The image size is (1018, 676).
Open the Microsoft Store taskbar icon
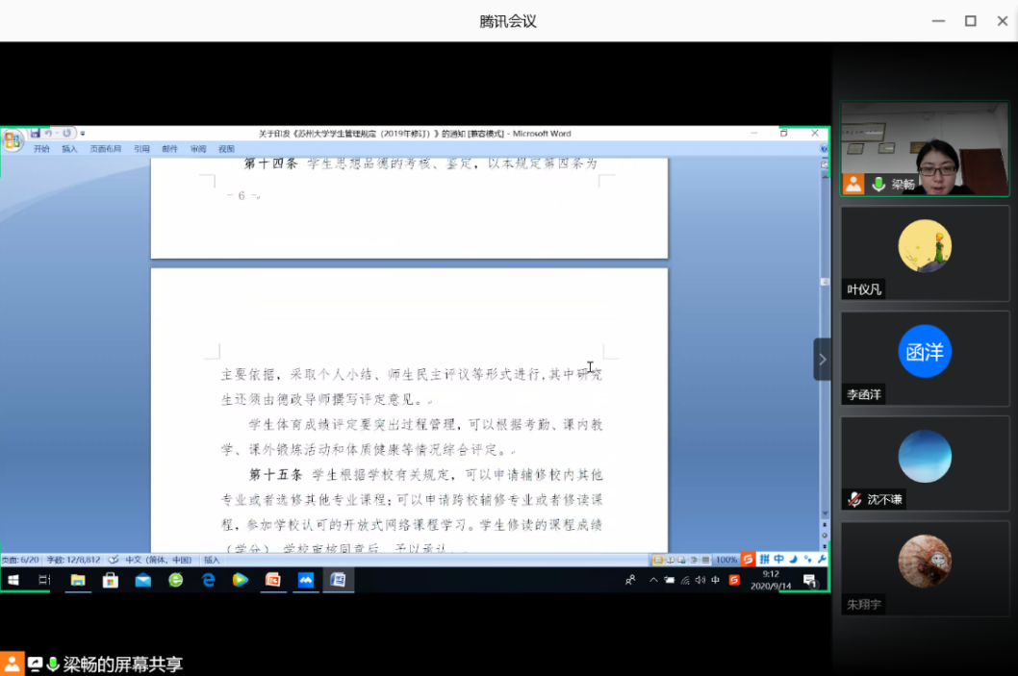tap(111, 580)
